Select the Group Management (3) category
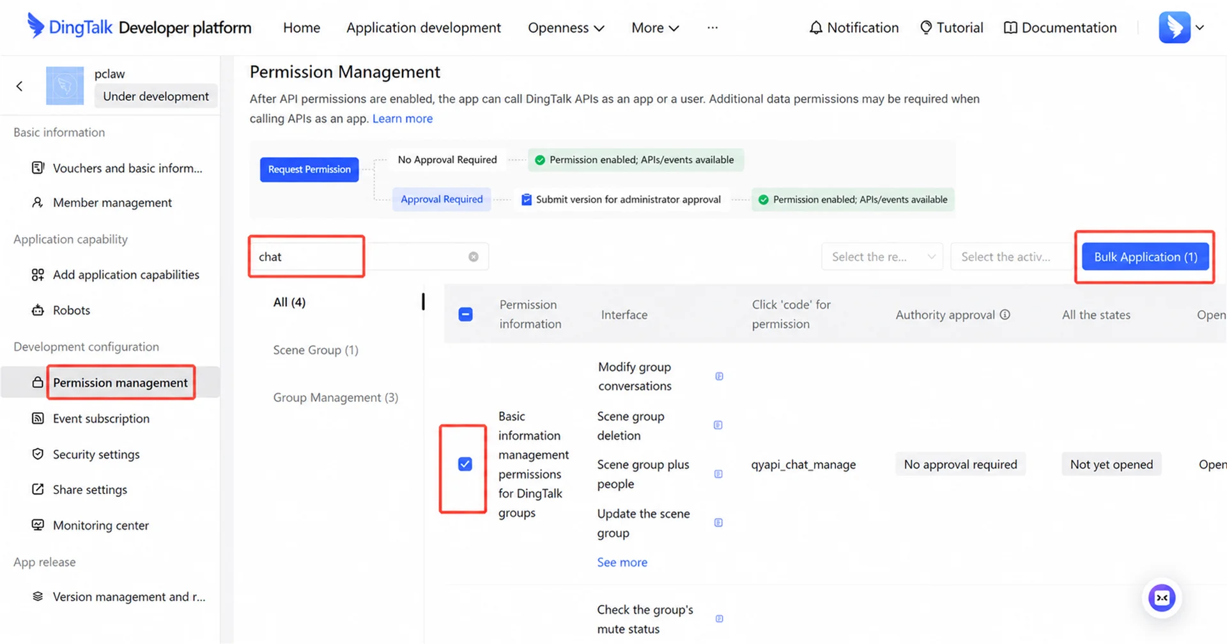 [x=336, y=397]
